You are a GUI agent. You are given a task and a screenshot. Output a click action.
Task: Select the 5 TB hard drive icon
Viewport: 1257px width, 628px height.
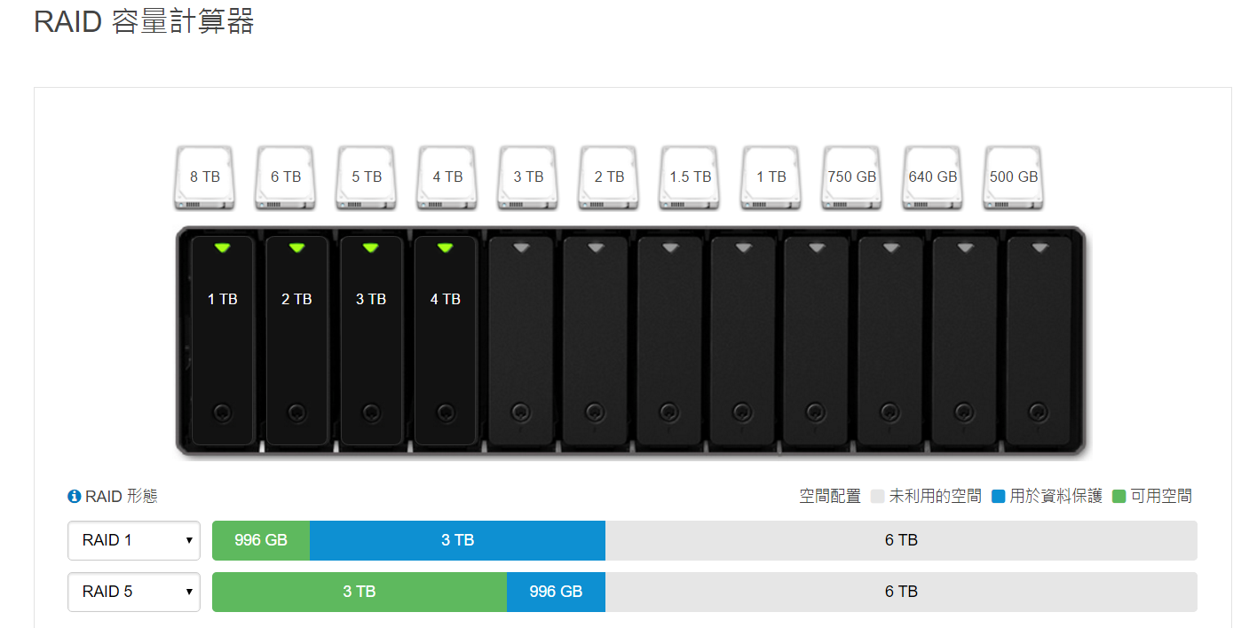pyautogui.click(x=367, y=177)
